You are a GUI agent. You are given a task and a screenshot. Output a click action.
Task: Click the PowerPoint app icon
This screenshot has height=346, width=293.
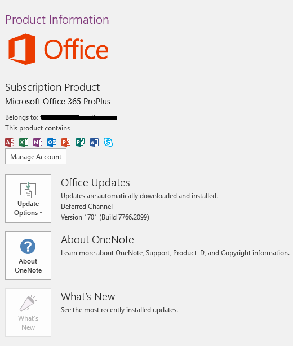[x=66, y=142]
